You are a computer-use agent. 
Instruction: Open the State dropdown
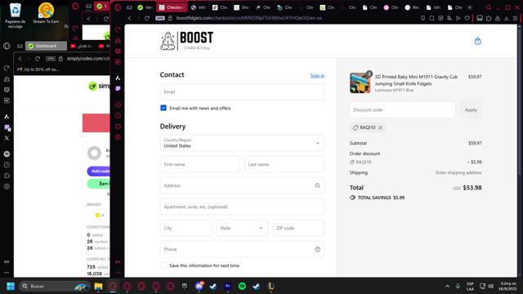(x=242, y=228)
